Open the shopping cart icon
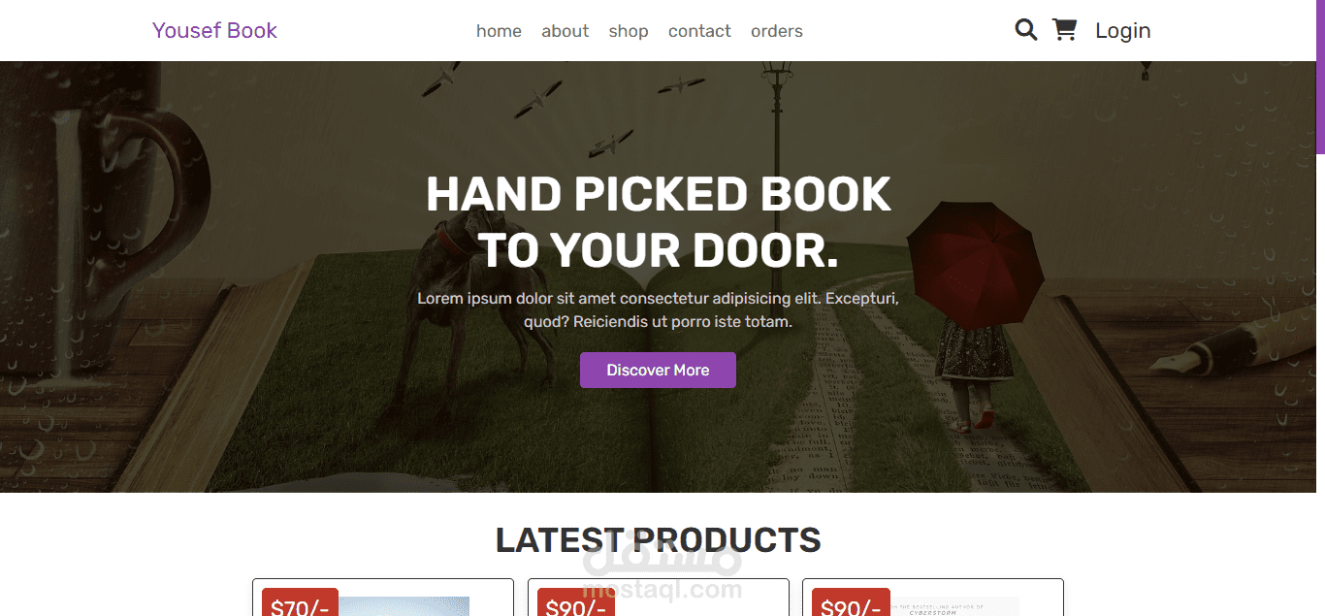Screen dimensions: 1325x616 [x=1064, y=30]
